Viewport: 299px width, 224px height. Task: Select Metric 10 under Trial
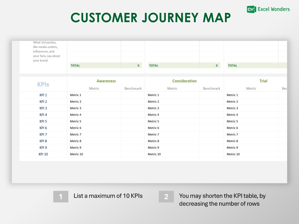point(233,154)
